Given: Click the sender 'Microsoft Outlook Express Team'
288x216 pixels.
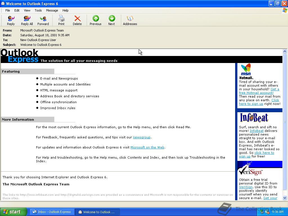Looking at the screenshot, I should [42, 30].
